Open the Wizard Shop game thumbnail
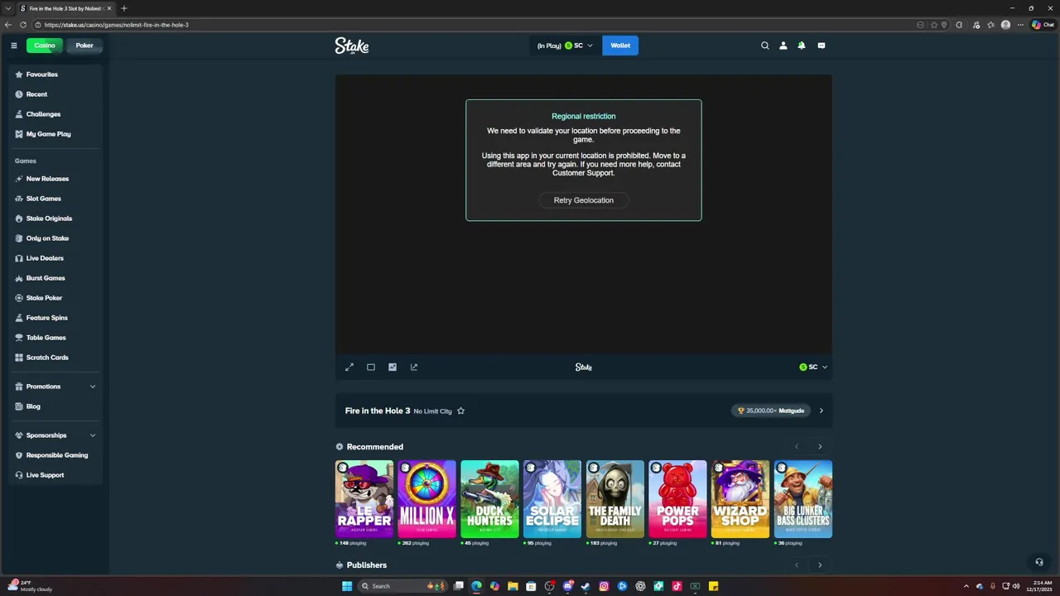Screen dimensions: 1060x596 740,499
